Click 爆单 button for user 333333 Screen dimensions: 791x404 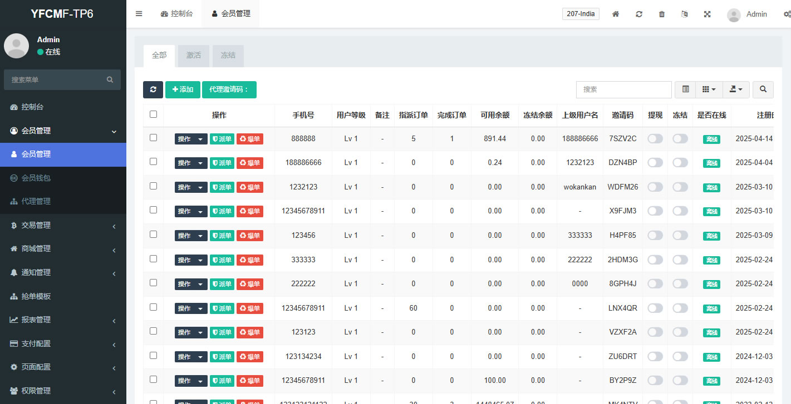[x=250, y=260]
